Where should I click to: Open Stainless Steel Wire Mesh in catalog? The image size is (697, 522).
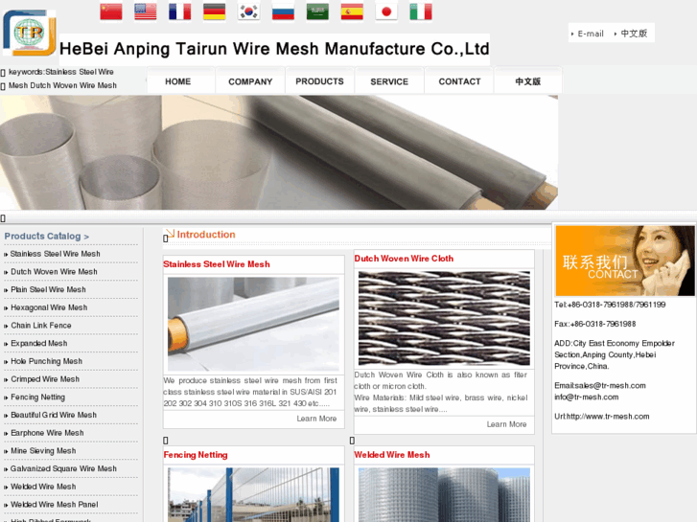[x=55, y=254]
